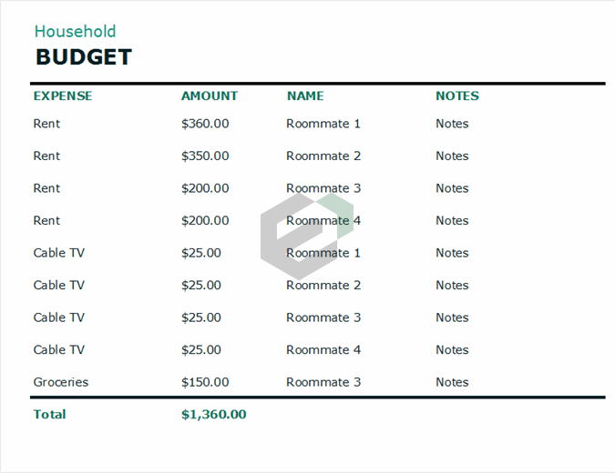Viewport: 615px width, 473px height.
Task: Click the $150.00 groceries amount
Action: pos(205,382)
